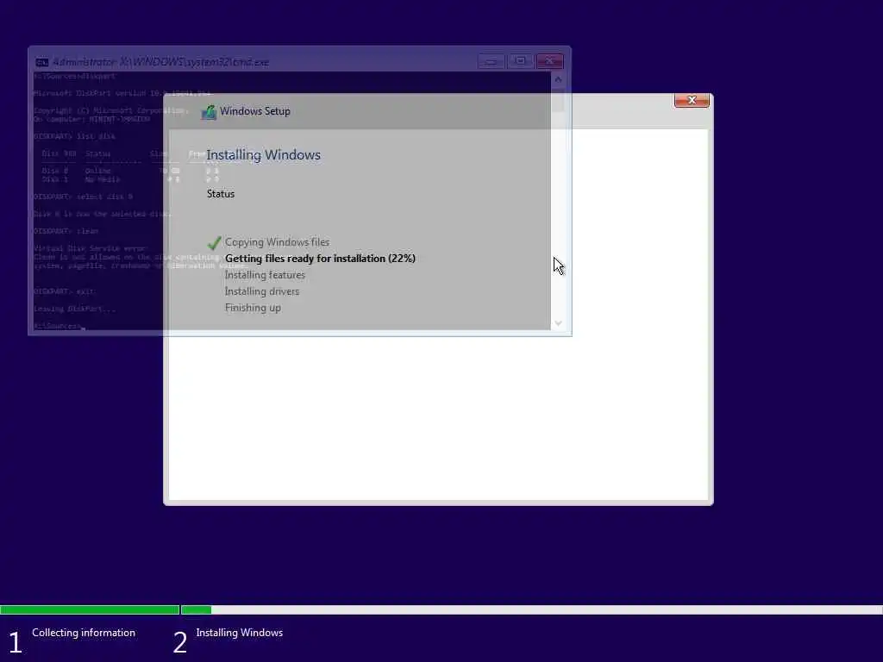Click the '1 Collecting information' stage label
This screenshot has height=662, width=883.
click(72, 640)
